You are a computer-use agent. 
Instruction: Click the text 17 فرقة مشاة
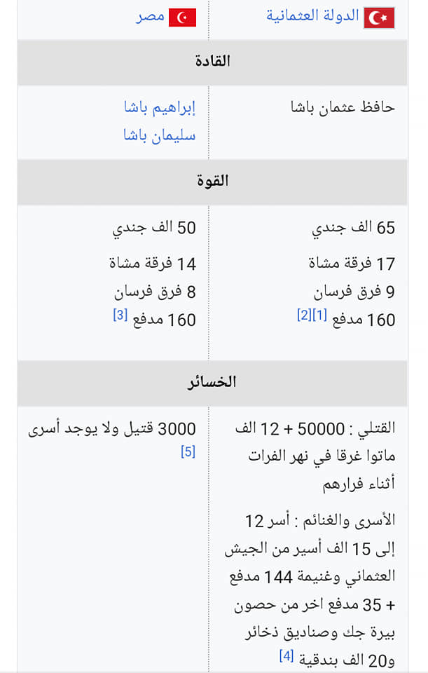pyautogui.click(x=352, y=264)
